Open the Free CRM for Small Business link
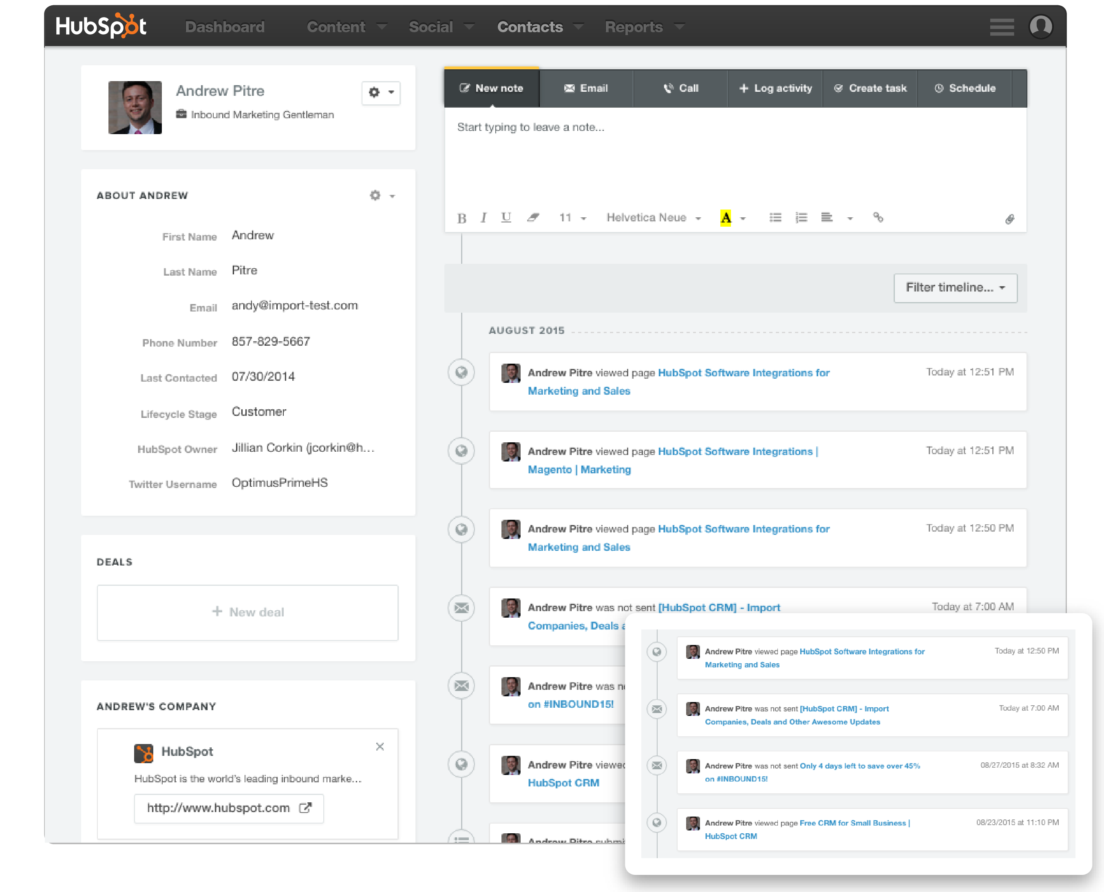This screenshot has width=1104, height=892. point(853,823)
